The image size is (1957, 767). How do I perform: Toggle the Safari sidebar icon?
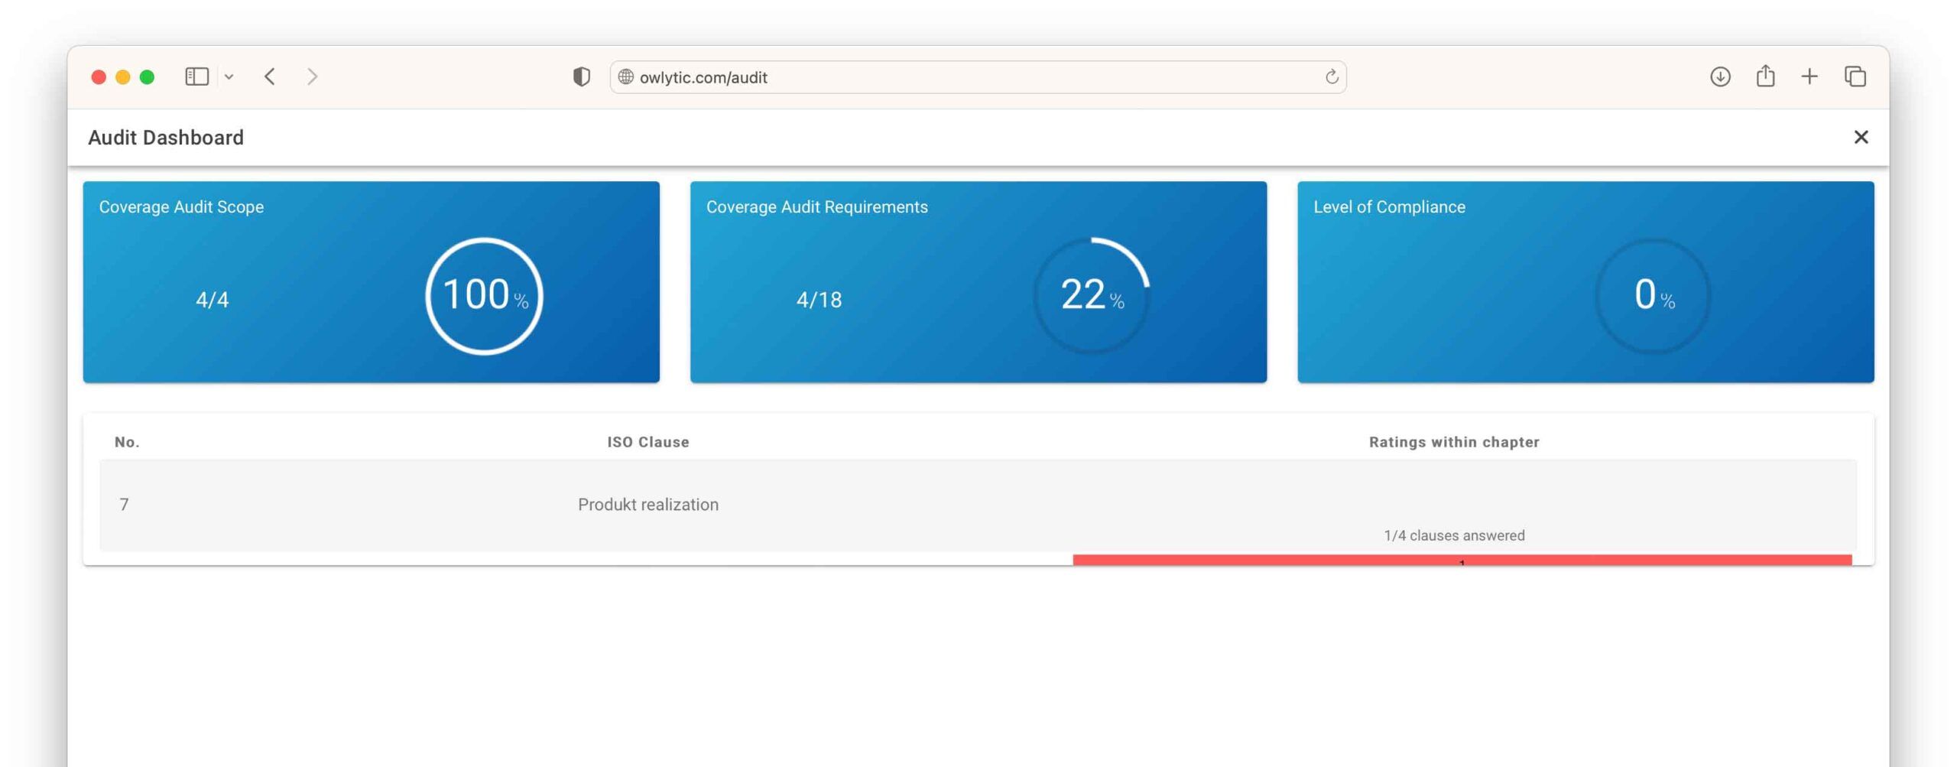coord(196,76)
